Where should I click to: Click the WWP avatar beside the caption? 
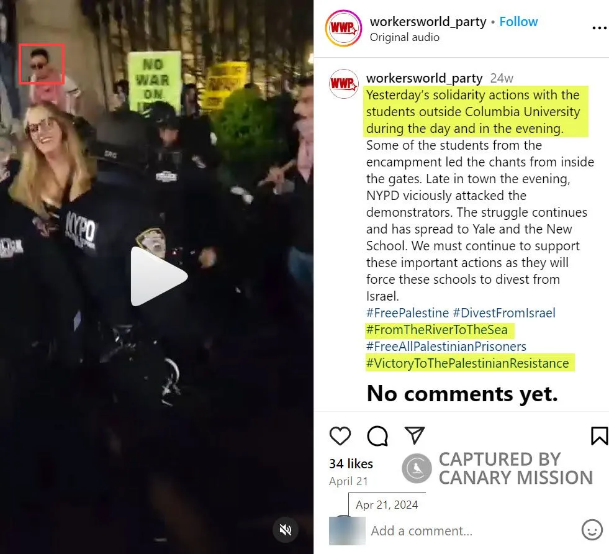[x=343, y=83]
